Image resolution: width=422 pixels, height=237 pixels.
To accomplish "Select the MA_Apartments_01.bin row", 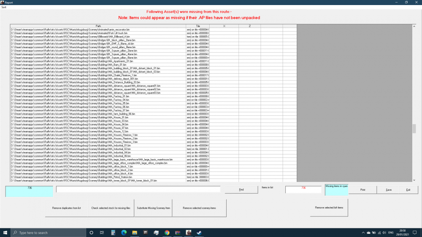I will tap(154, 61).
